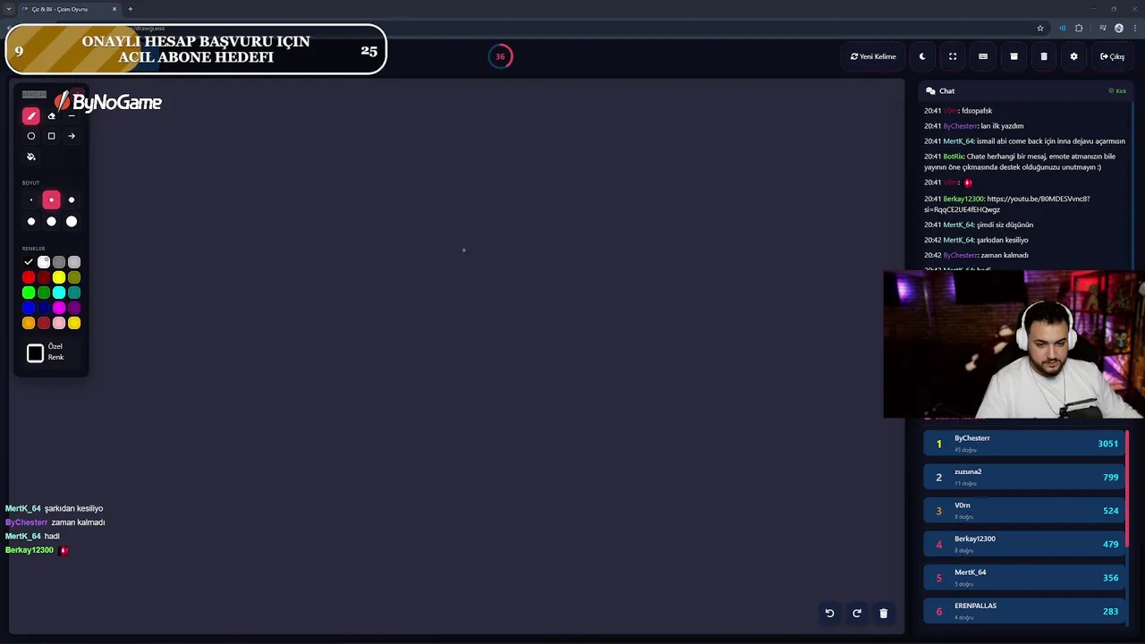
Task: Click the streamer webcam overlay
Action: [1014, 344]
